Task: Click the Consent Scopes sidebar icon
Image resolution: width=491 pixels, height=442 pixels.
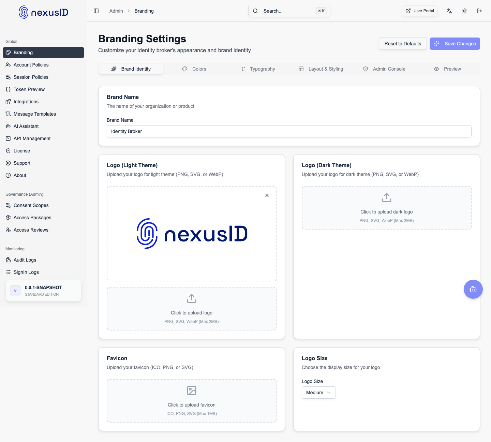Action: [8, 205]
